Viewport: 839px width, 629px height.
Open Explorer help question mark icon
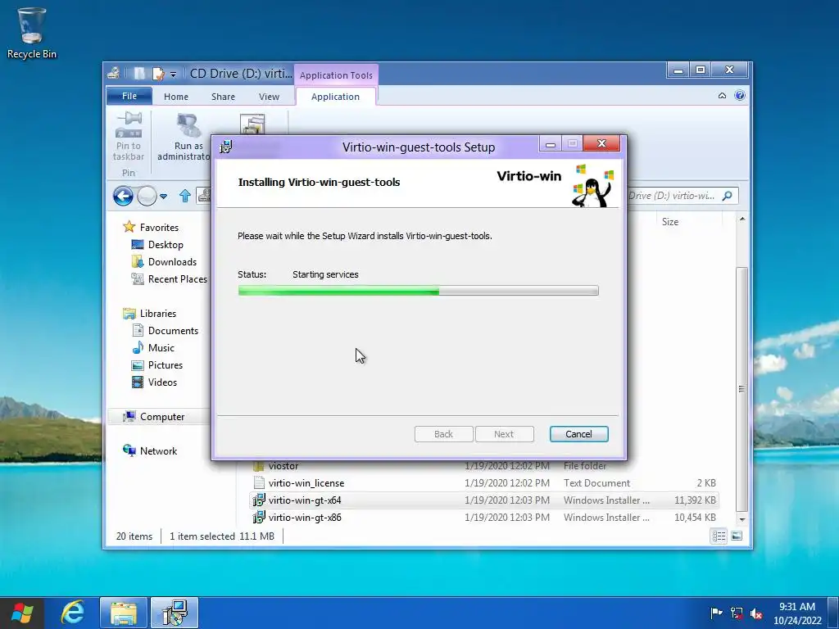tap(740, 96)
